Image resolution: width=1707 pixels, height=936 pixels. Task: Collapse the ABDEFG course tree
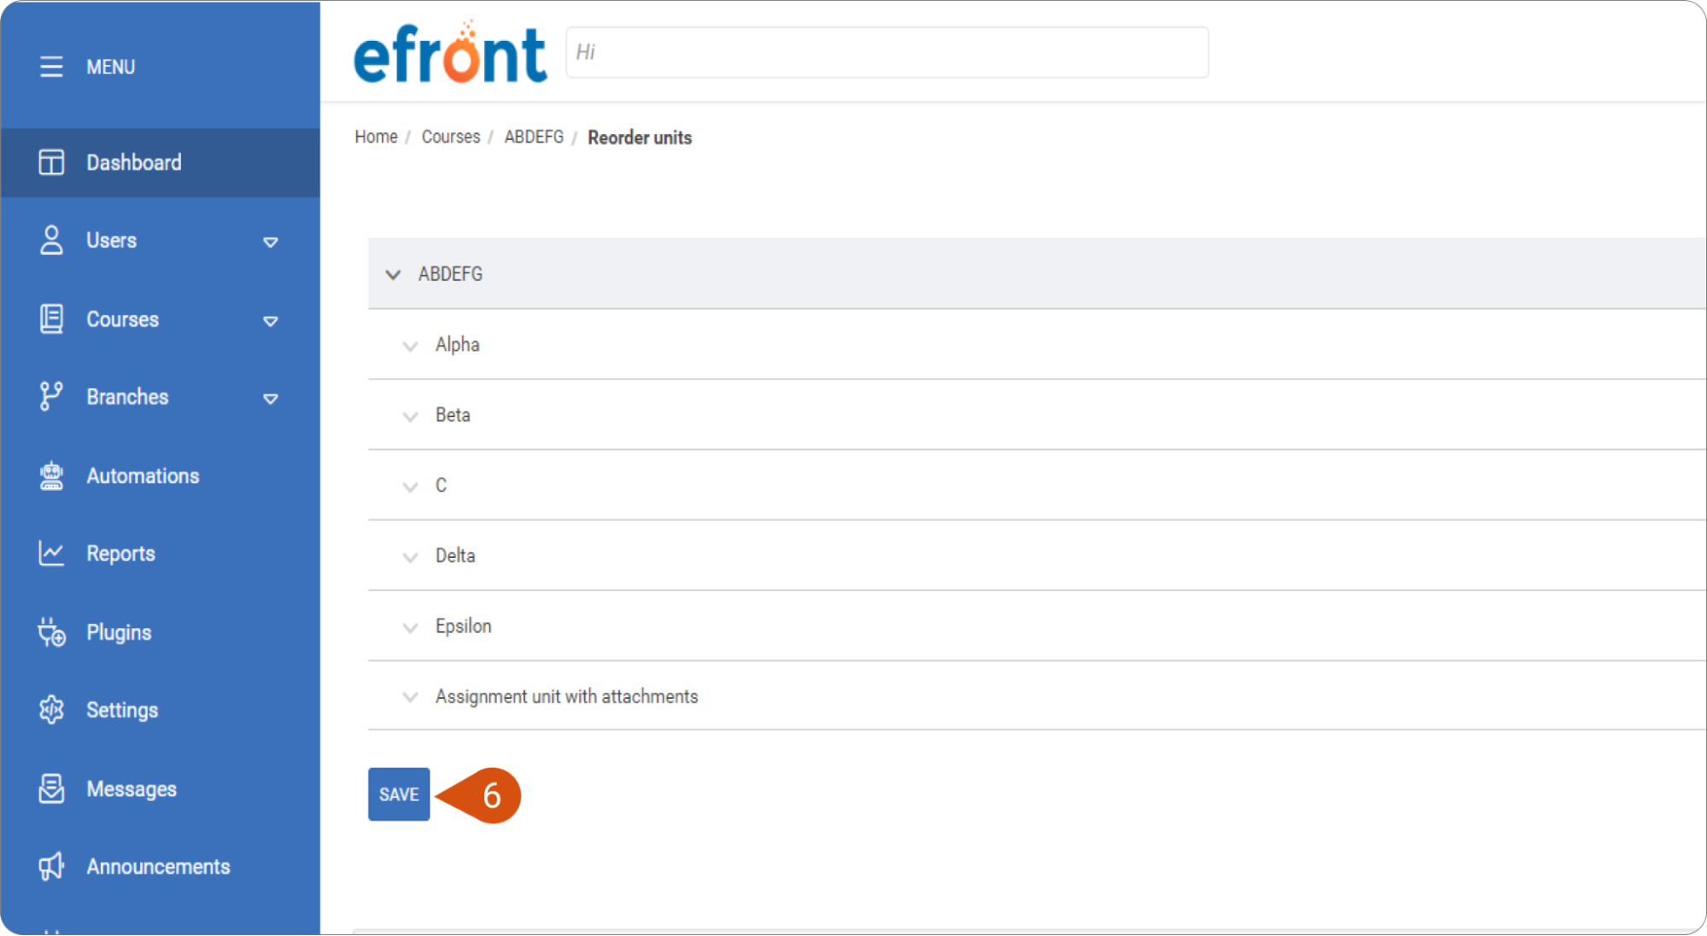click(x=393, y=275)
